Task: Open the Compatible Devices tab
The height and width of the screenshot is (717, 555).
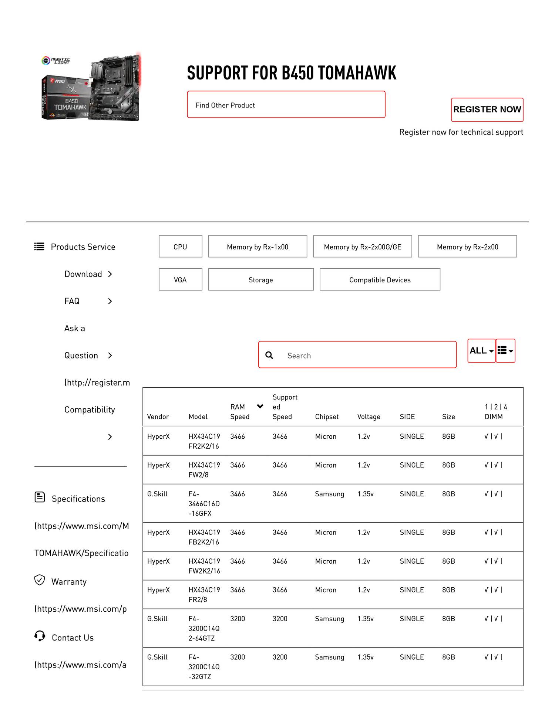Action: (380, 280)
